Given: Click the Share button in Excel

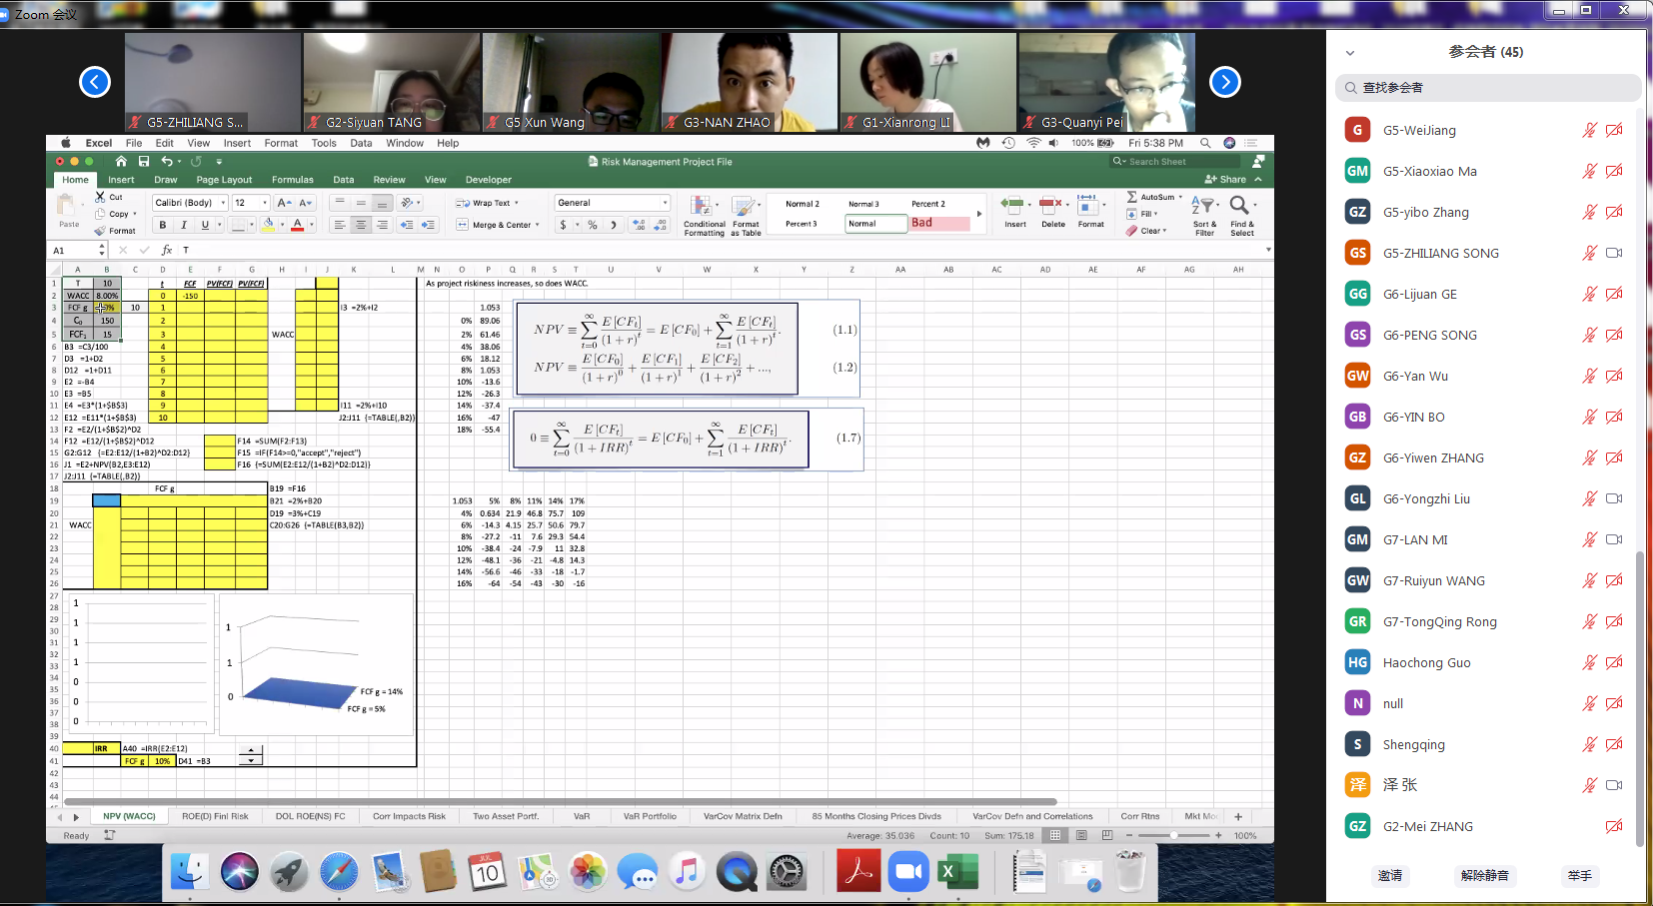Looking at the screenshot, I should tap(1226, 180).
